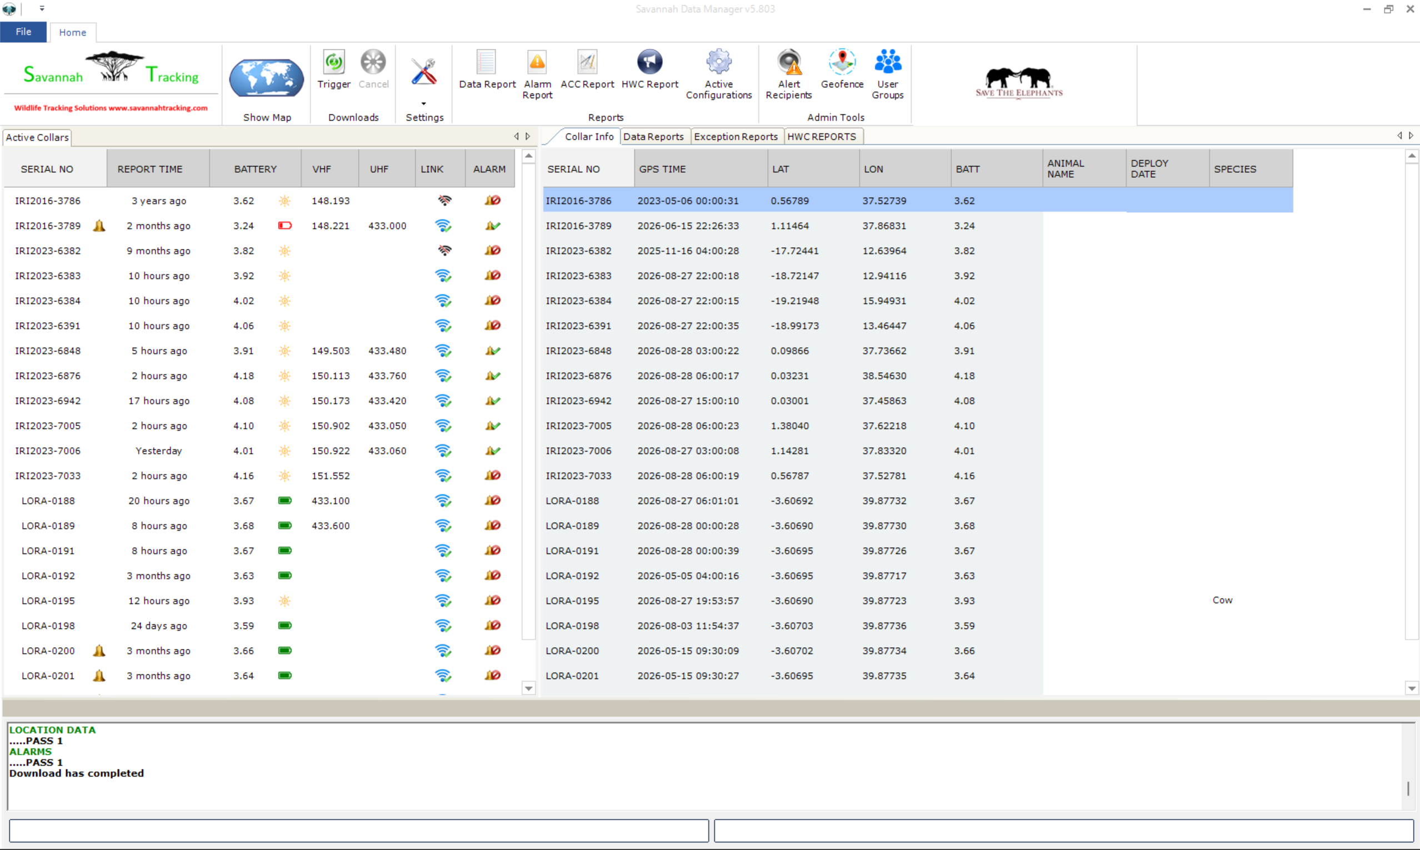
Task: Click the right bottom status input field
Action: pyautogui.click(x=1064, y=830)
